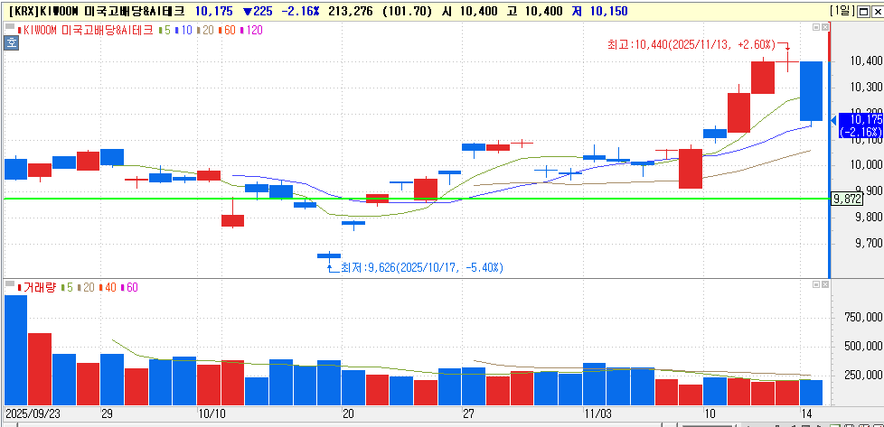Select the volume 5-day average legend

point(65,287)
